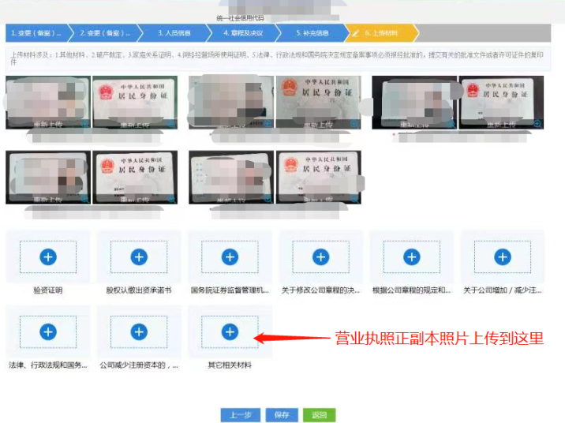Click the 上一步 button
Image resolution: width=565 pixels, height=423 pixels.
pyautogui.click(x=240, y=415)
